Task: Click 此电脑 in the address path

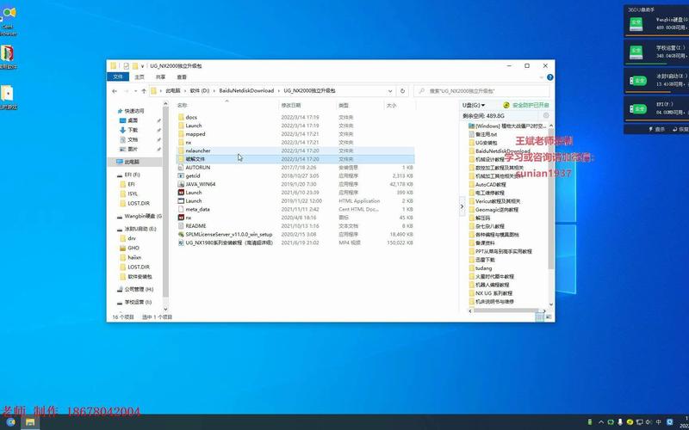Action: [173, 91]
